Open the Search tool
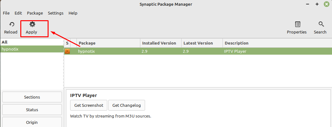The image size is (332, 127). [x=320, y=28]
